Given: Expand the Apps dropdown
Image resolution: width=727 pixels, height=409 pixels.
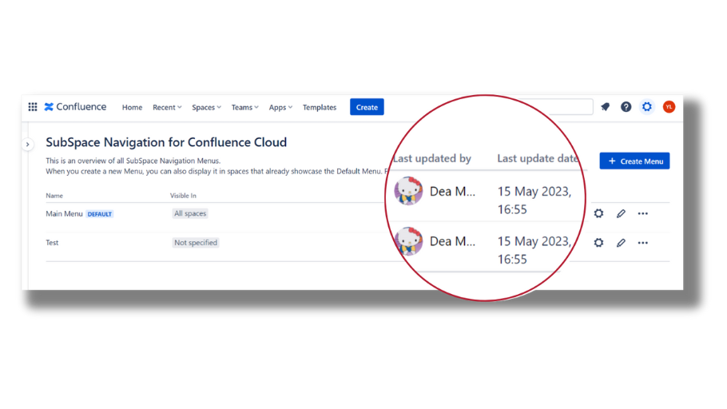Looking at the screenshot, I should tap(280, 108).
